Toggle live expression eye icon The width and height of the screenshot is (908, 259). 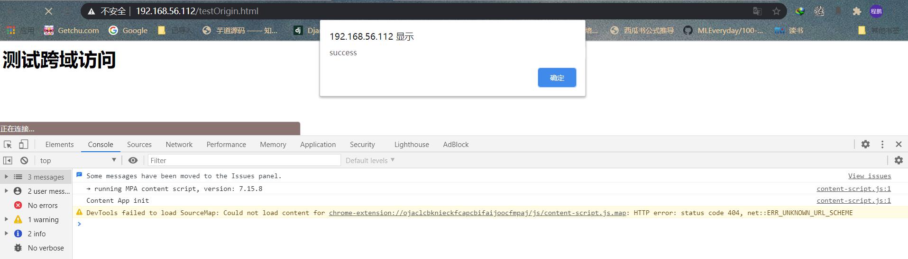coord(133,161)
